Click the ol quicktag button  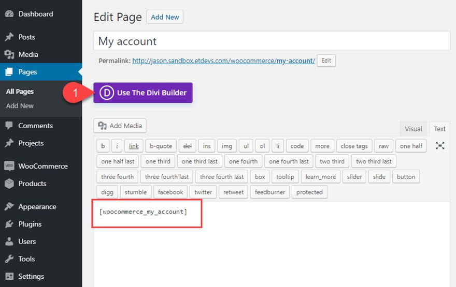click(x=262, y=146)
